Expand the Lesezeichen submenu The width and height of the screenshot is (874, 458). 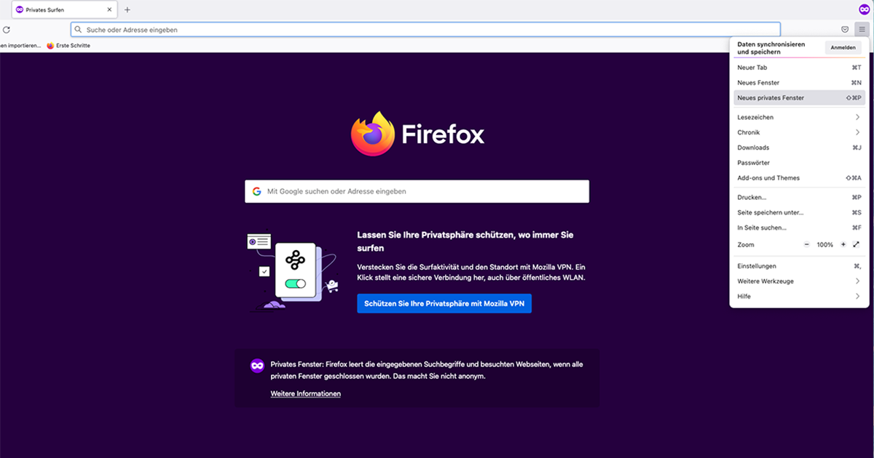800,117
